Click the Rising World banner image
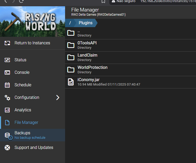The height and width of the screenshot is (163, 196). coord(33,22)
